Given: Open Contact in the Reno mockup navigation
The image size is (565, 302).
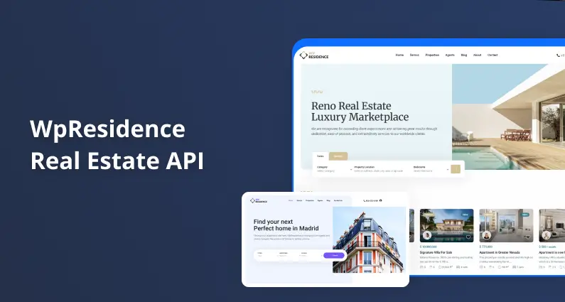Looking at the screenshot, I should coord(493,55).
